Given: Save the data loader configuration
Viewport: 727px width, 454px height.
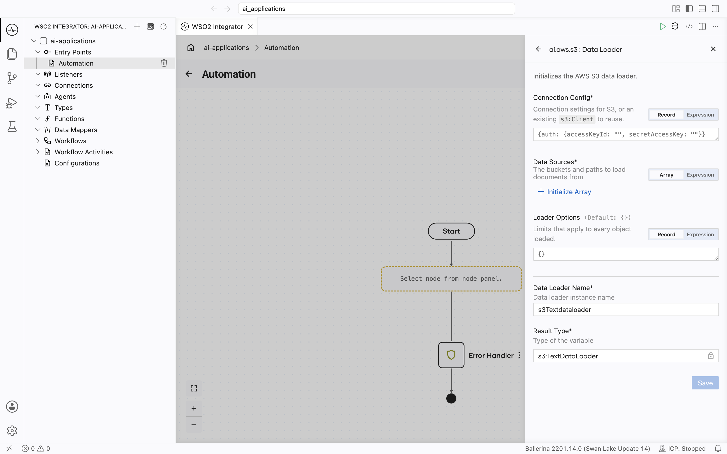Looking at the screenshot, I should click(705, 383).
